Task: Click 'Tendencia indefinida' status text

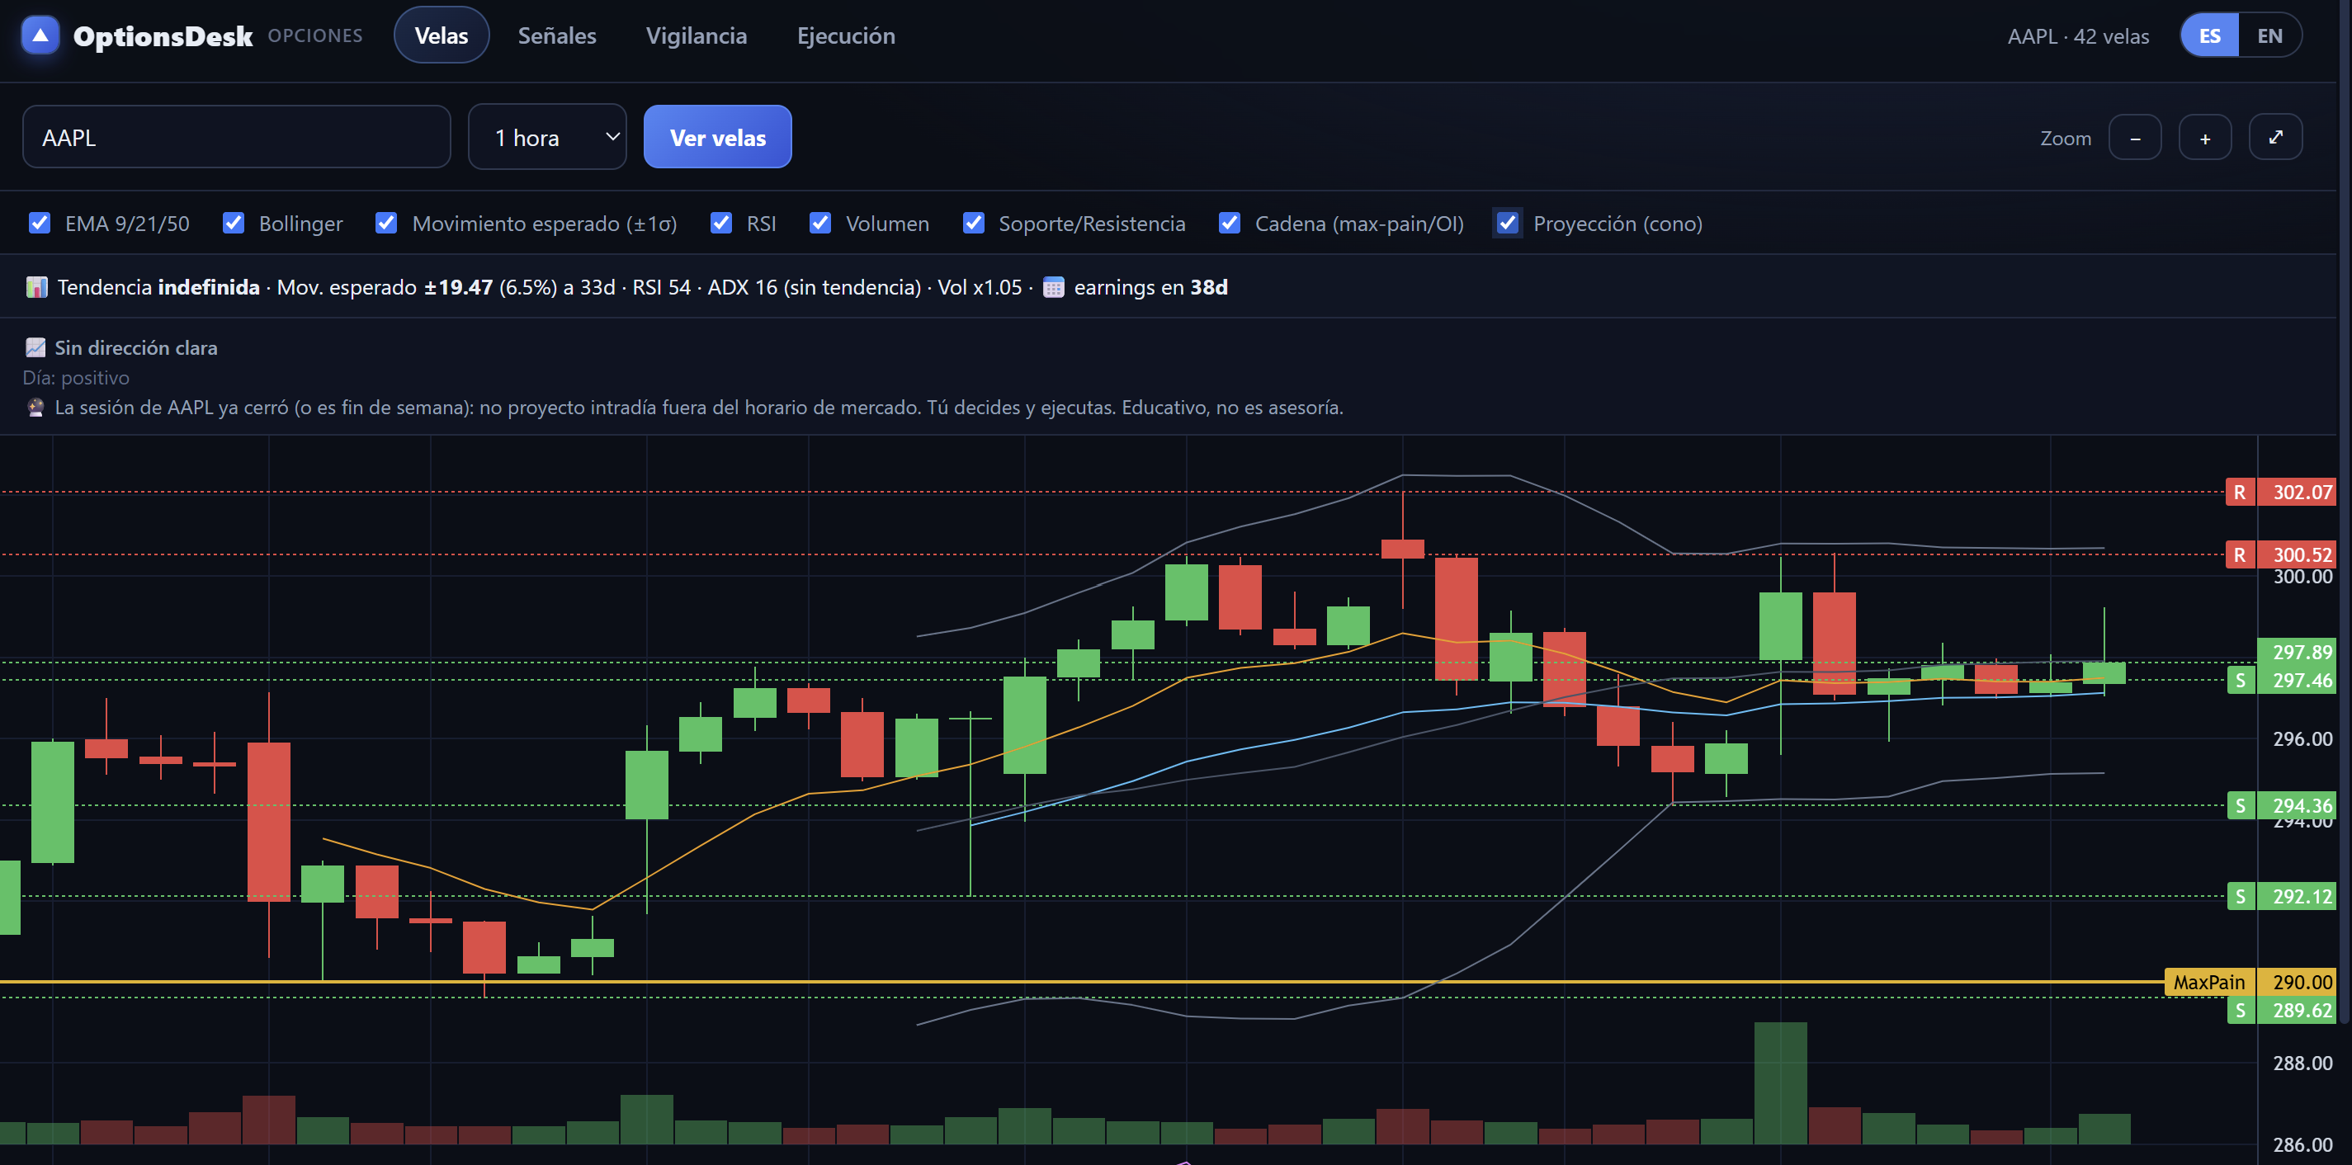Action: pos(159,288)
